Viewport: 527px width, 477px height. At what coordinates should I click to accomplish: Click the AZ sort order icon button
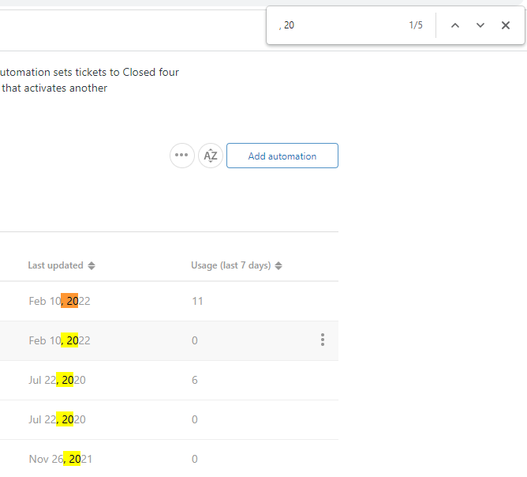(211, 156)
